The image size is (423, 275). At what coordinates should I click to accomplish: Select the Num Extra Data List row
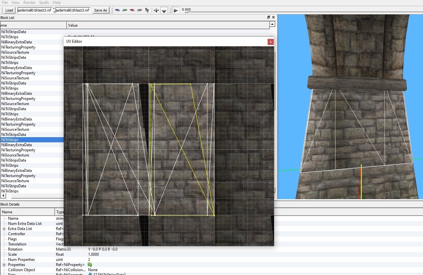pos(32,224)
